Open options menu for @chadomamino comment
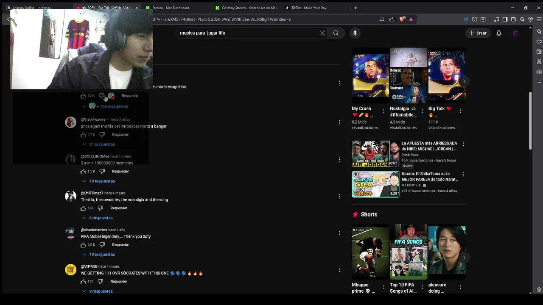 pos(339,233)
